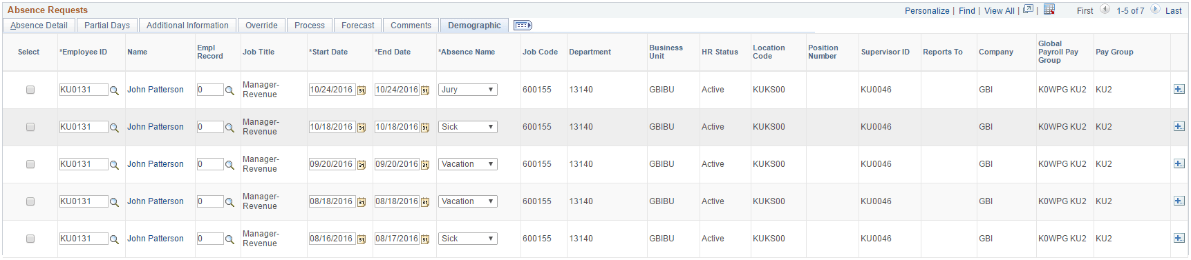Open Employee ID lookup for 10/18/2016 row
1191x260 pixels.
pos(114,128)
